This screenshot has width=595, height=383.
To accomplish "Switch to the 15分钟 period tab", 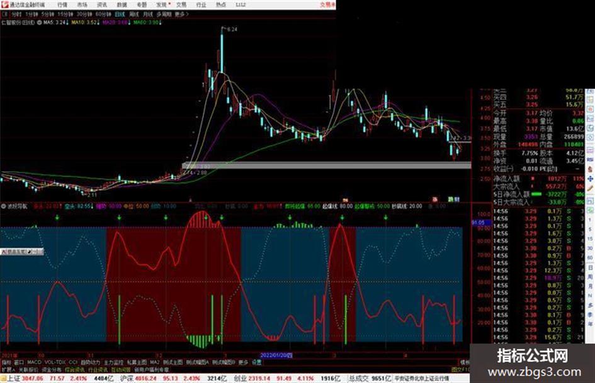I will (65, 14).
